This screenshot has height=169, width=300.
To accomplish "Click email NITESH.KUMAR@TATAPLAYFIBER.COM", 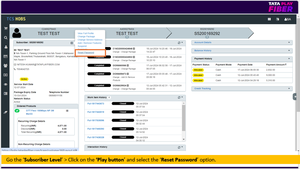I will (38, 65).
